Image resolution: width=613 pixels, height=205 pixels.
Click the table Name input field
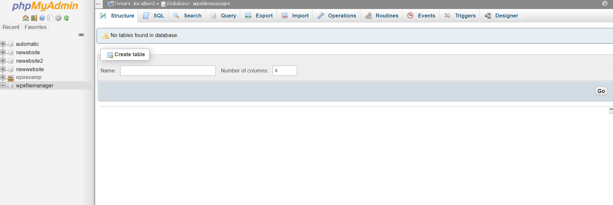click(x=168, y=70)
